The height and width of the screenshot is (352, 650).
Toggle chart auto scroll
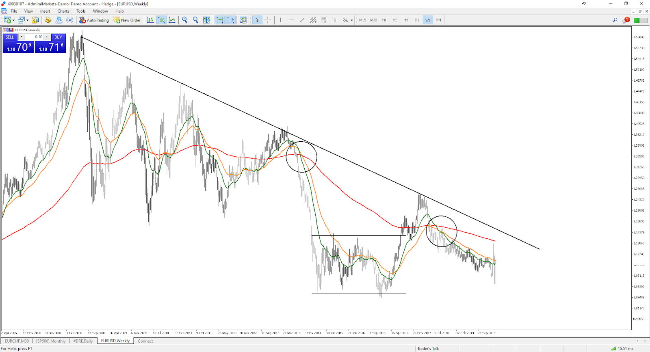(220, 20)
